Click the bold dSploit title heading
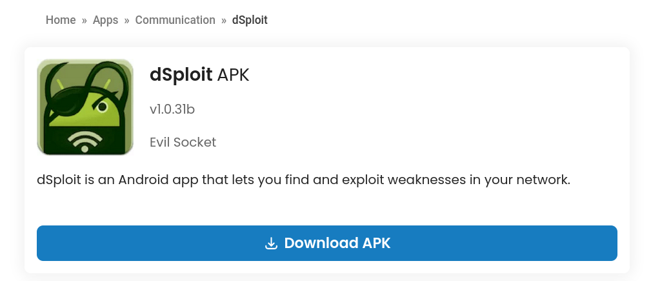The height and width of the screenshot is (281, 651). 181,75
